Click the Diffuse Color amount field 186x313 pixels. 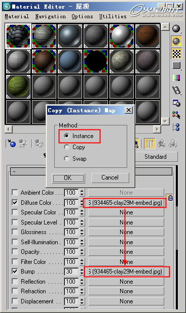point(71,203)
